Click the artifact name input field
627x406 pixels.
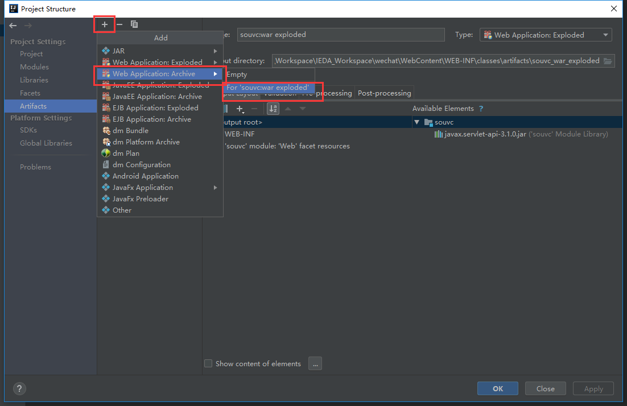coord(341,35)
